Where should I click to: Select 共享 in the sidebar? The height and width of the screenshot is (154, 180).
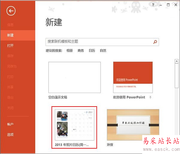10,87
